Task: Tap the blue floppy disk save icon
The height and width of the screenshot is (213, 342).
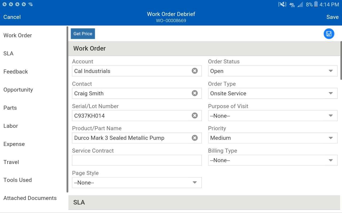Action: point(329,34)
